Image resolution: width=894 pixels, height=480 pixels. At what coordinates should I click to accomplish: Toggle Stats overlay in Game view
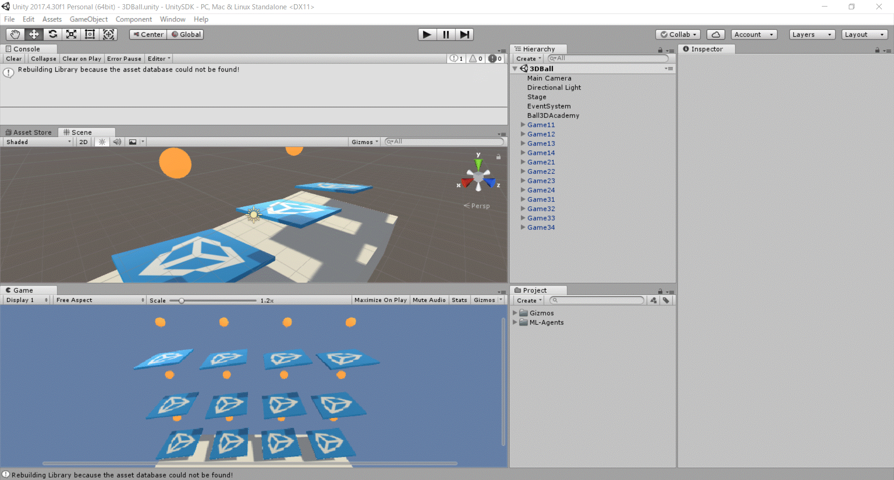(x=459, y=300)
